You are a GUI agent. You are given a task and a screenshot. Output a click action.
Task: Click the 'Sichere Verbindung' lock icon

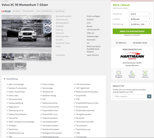pyautogui.click(x=145, y=73)
